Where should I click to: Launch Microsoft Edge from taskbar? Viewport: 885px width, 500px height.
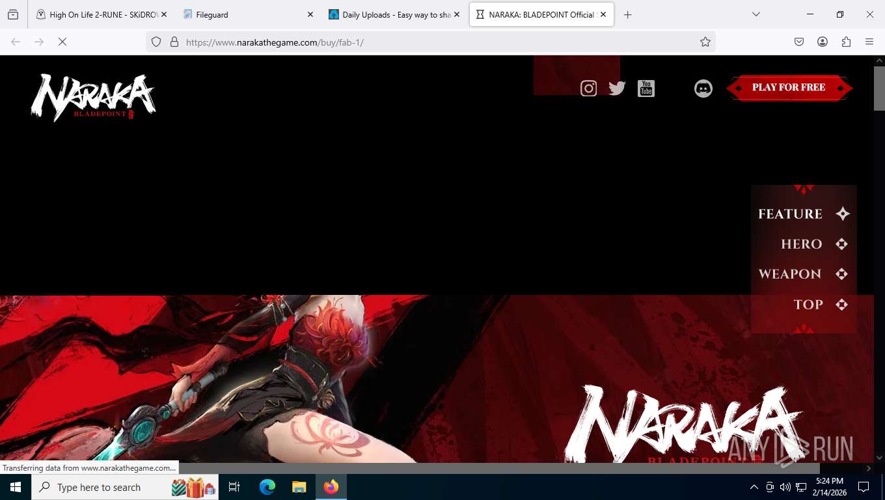point(267,487)
